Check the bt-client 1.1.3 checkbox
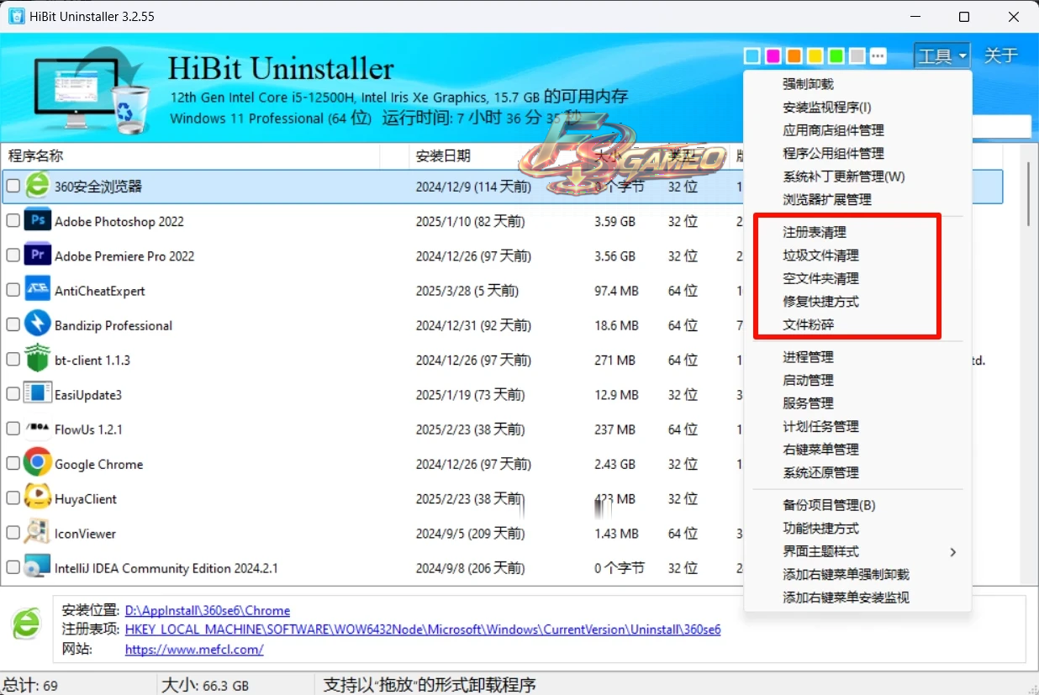 13,360
